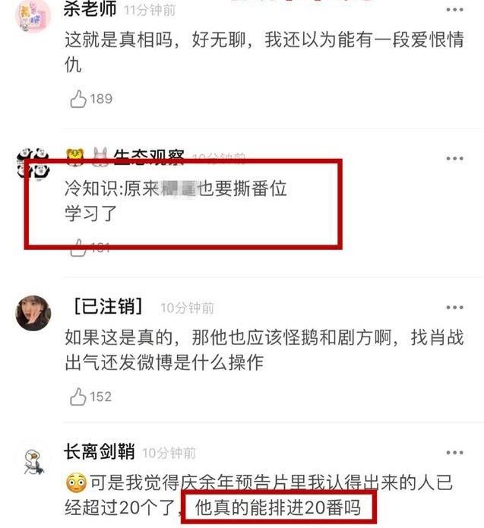
Task: Open the comment starting 如果这是真的
Action: [x=264, y=350]
